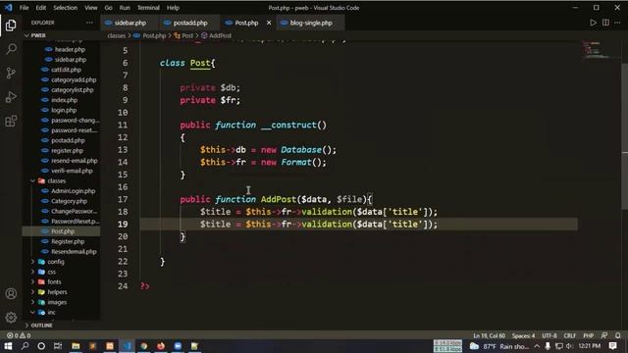Open the Source Control view
This screenshot has width=628, height=353.
(11, 73)
